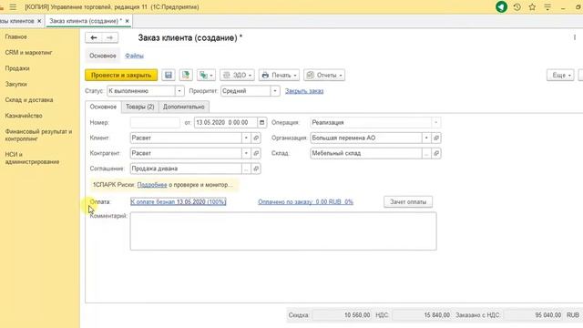The height and width of the screenshot is (328, 583).
Task: Switch to the Товары (2) tab
Action: click(139, 107)
